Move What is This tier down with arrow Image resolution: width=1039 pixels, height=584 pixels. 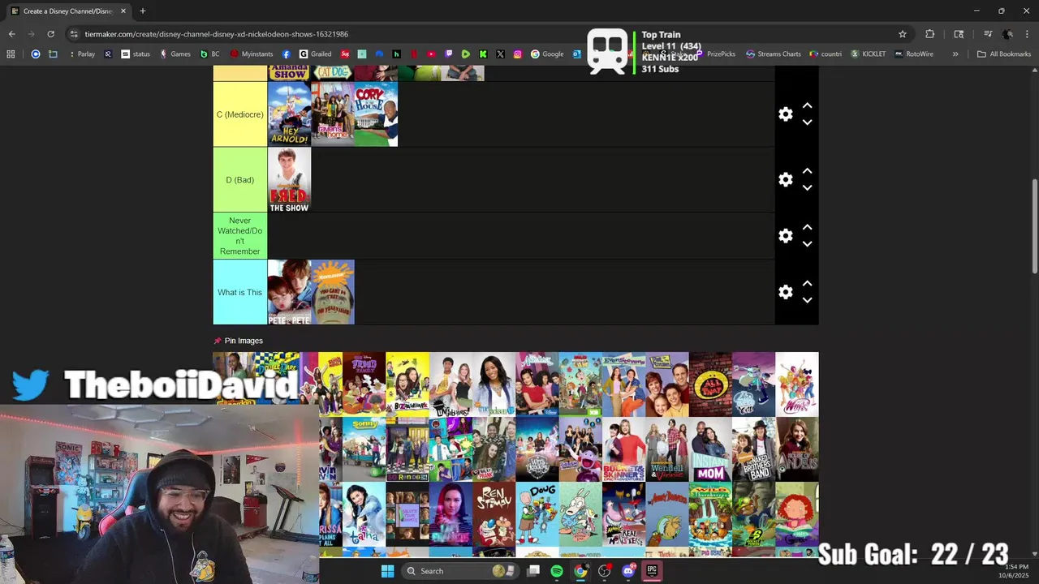pos(807,300)
